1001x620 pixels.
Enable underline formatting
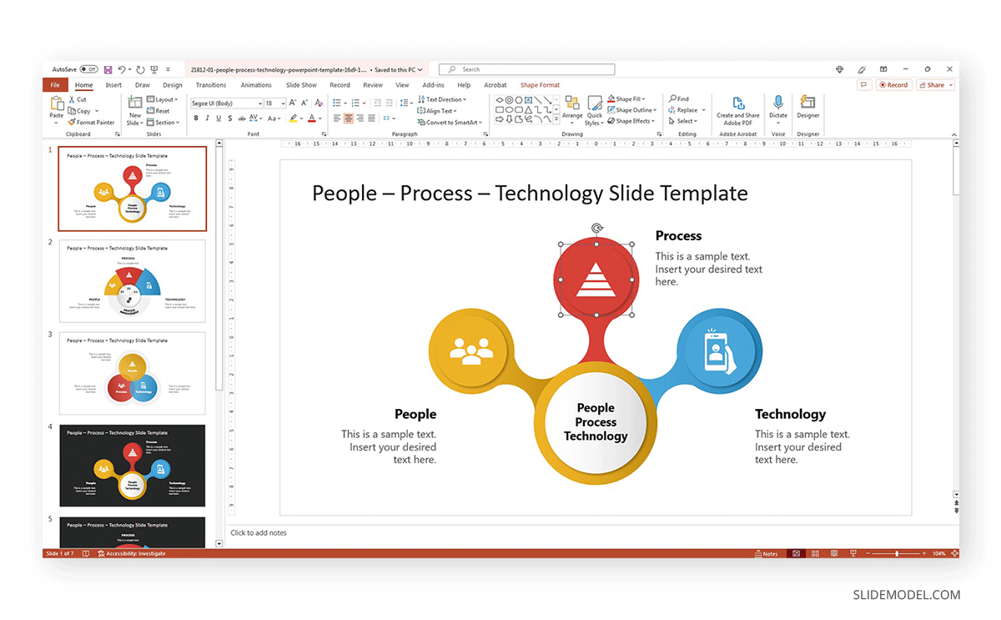coord(218,118)
